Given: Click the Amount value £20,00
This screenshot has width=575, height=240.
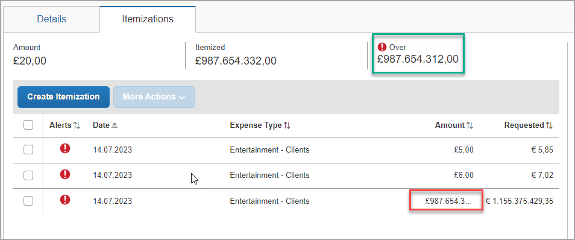Looking at the screenshot, I should pos(30,60).
